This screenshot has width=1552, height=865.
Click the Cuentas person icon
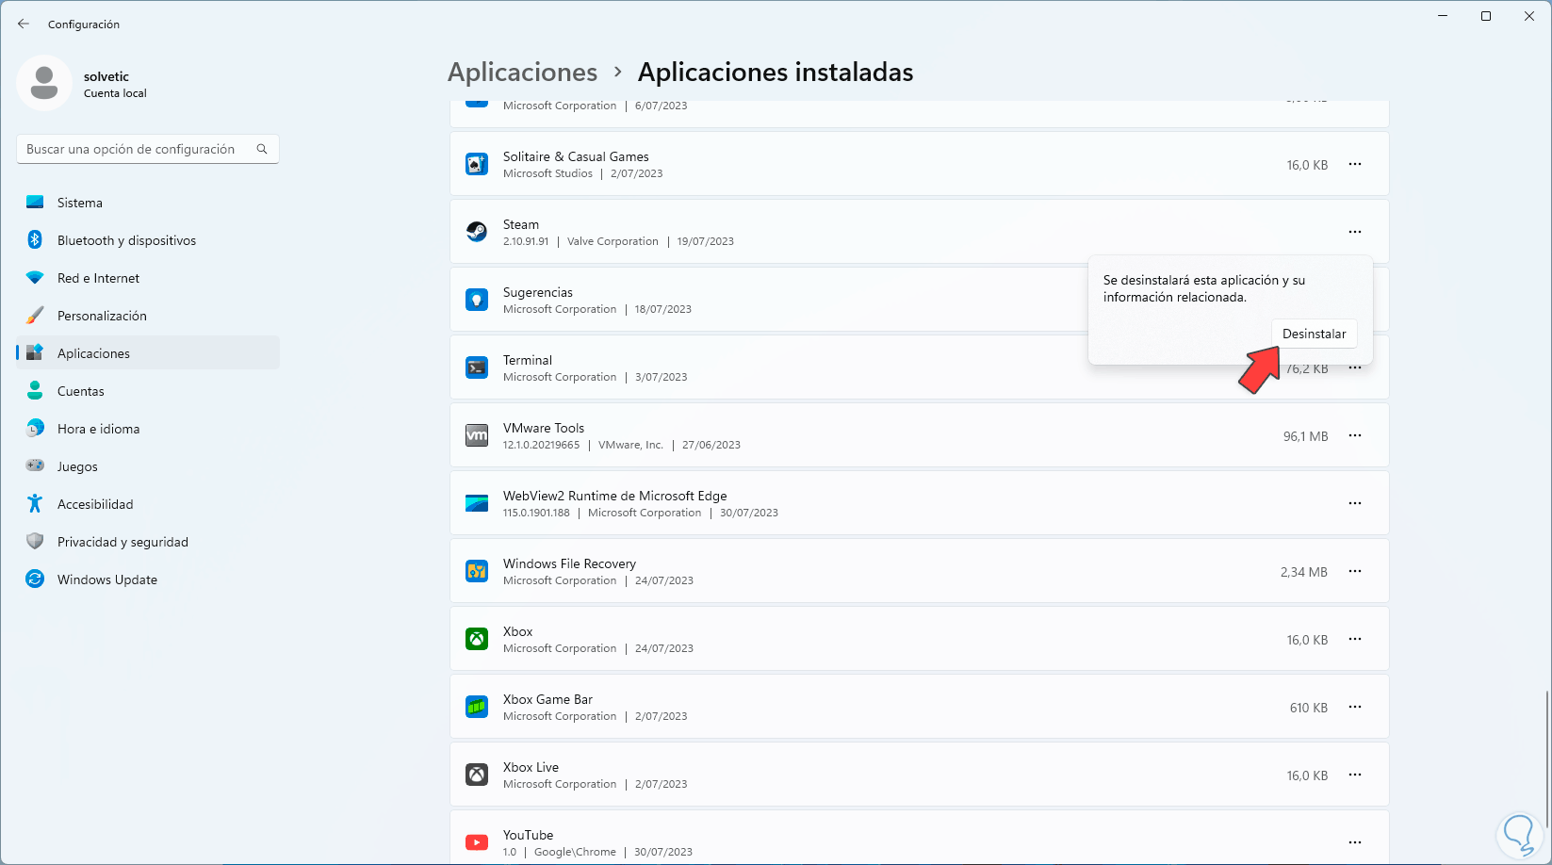pos(35,391)
